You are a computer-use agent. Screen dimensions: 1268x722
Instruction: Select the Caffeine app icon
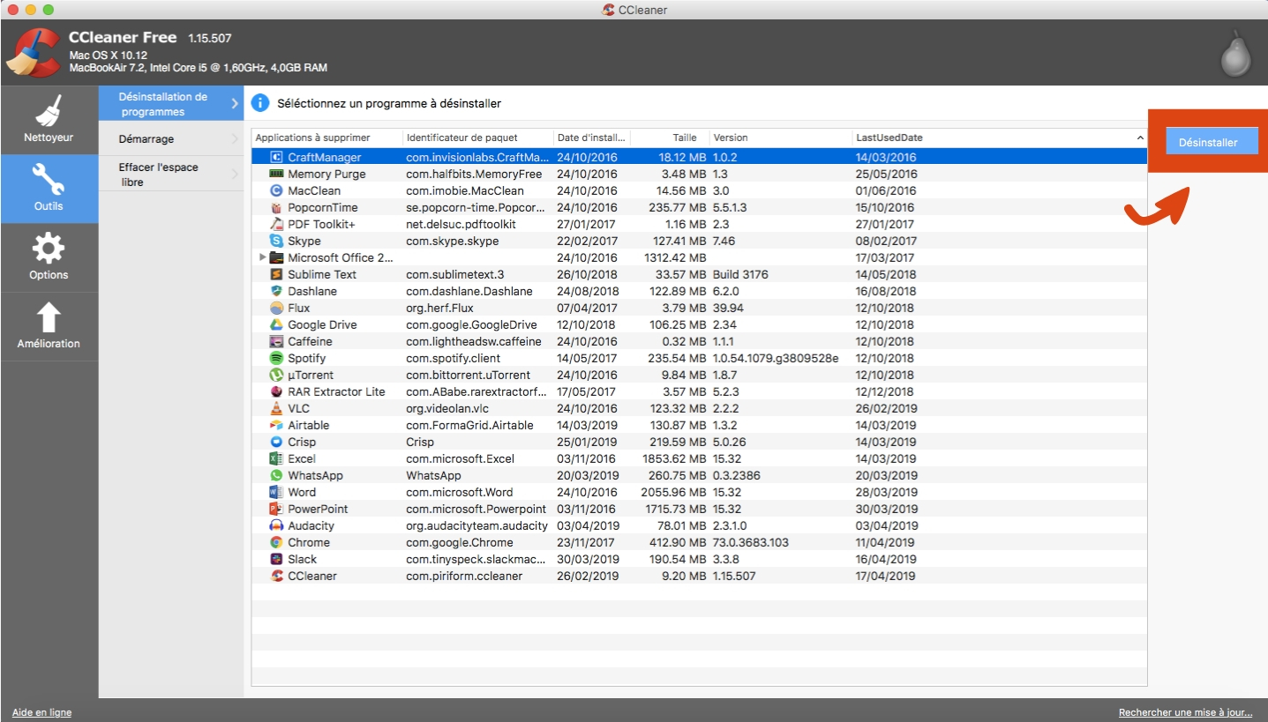[x=275, y=341]
